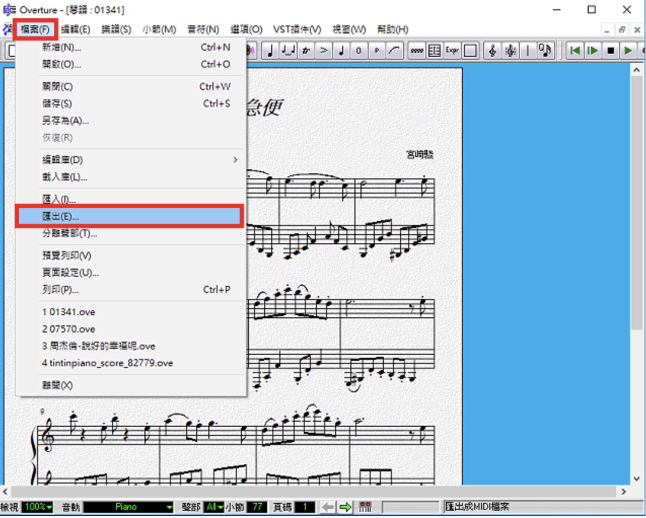Select the slur curve tool
The height and width of the screenshot is (518, 646).
coord(394,51)
